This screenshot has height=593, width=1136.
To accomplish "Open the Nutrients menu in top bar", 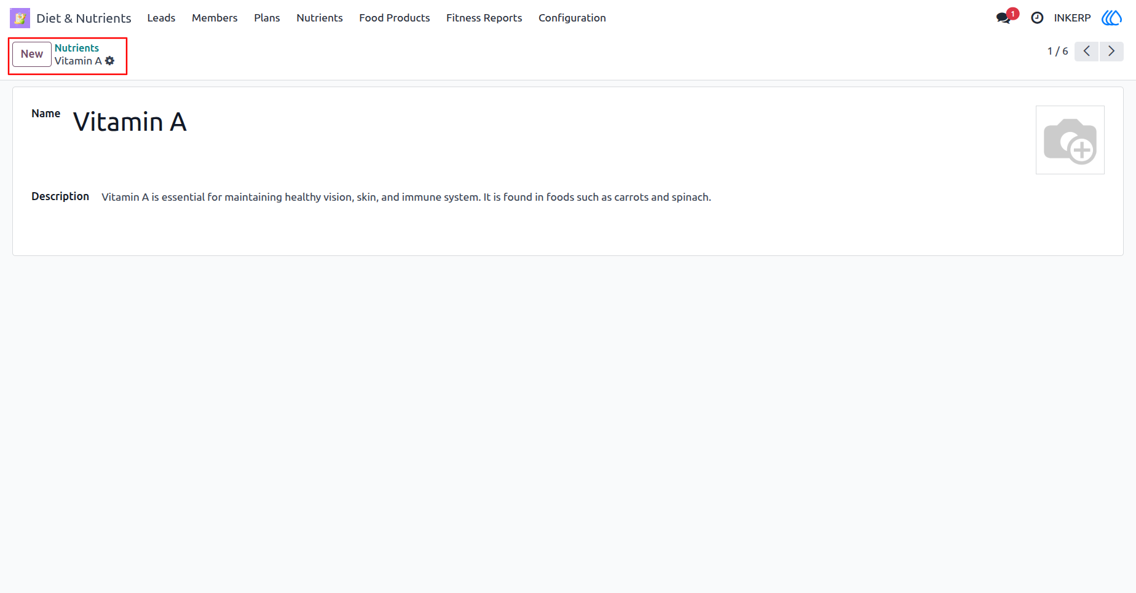I will 320,18.
